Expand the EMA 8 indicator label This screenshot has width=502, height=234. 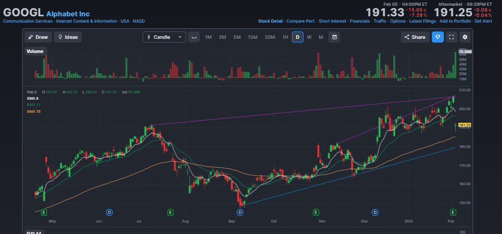point(33,99)
